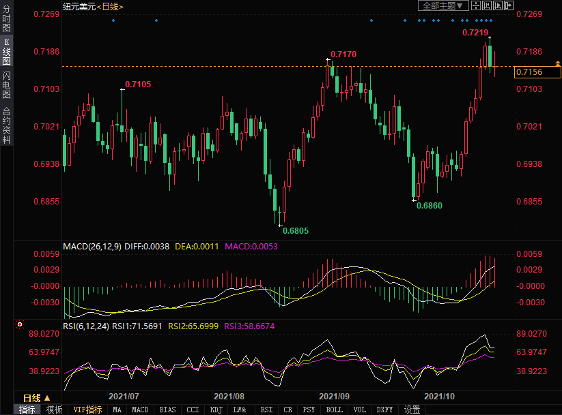Open the 模板 tab at the bottom
This screenshot has width=562, height=415.
(x=54, y=410)
